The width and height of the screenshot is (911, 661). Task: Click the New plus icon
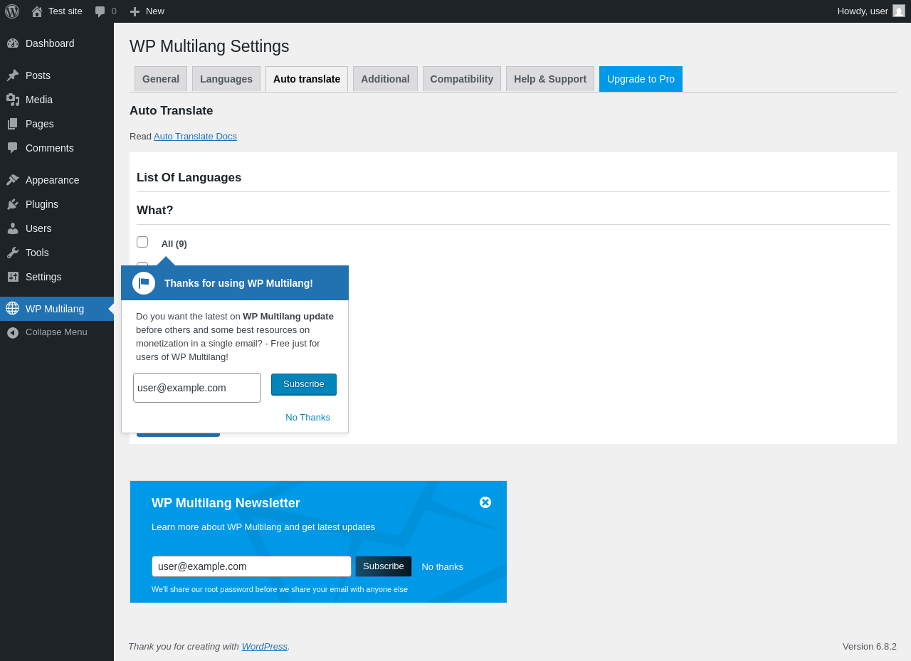point(135,11)
